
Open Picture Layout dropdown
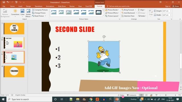pyautogui.click(x=112, y=16)
